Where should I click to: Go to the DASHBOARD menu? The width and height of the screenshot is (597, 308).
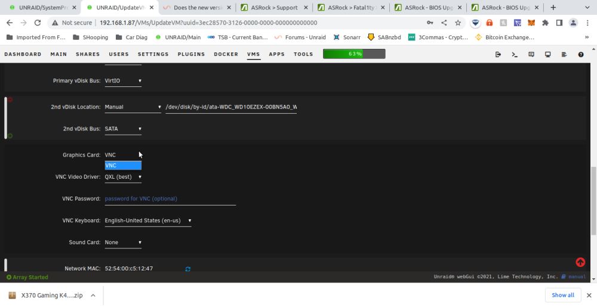tap(23, 54)
